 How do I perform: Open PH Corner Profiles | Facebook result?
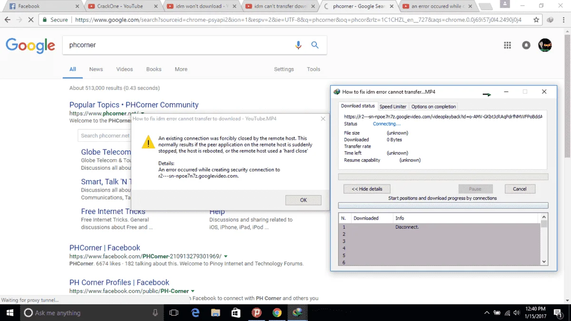point(119,282)
